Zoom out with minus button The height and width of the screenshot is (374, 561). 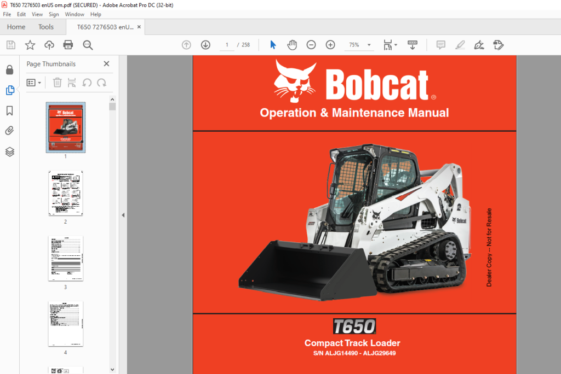[311, 45]
